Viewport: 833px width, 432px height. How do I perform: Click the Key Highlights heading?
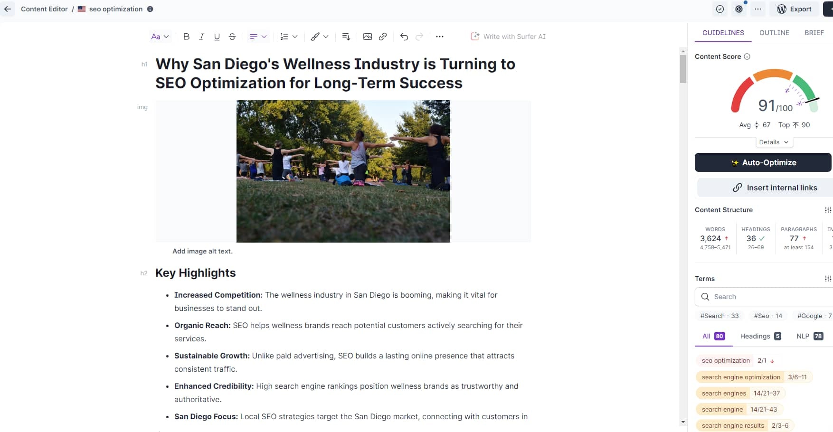point(195,273)
